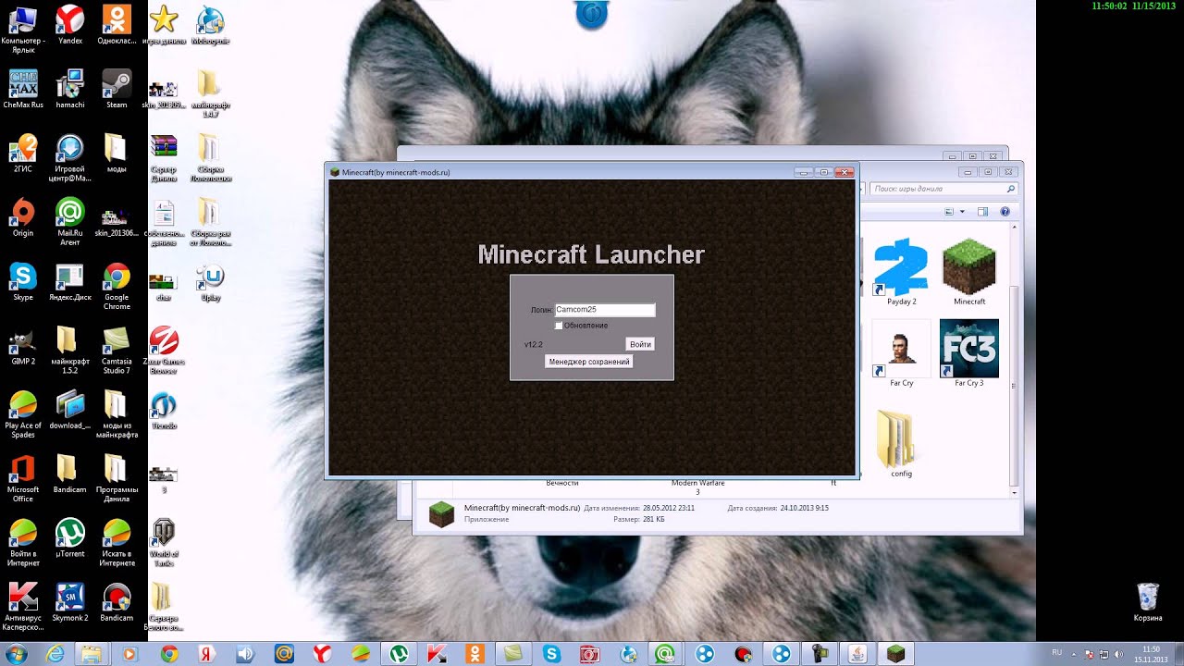Open Explorer help question mark icon

1005,212
